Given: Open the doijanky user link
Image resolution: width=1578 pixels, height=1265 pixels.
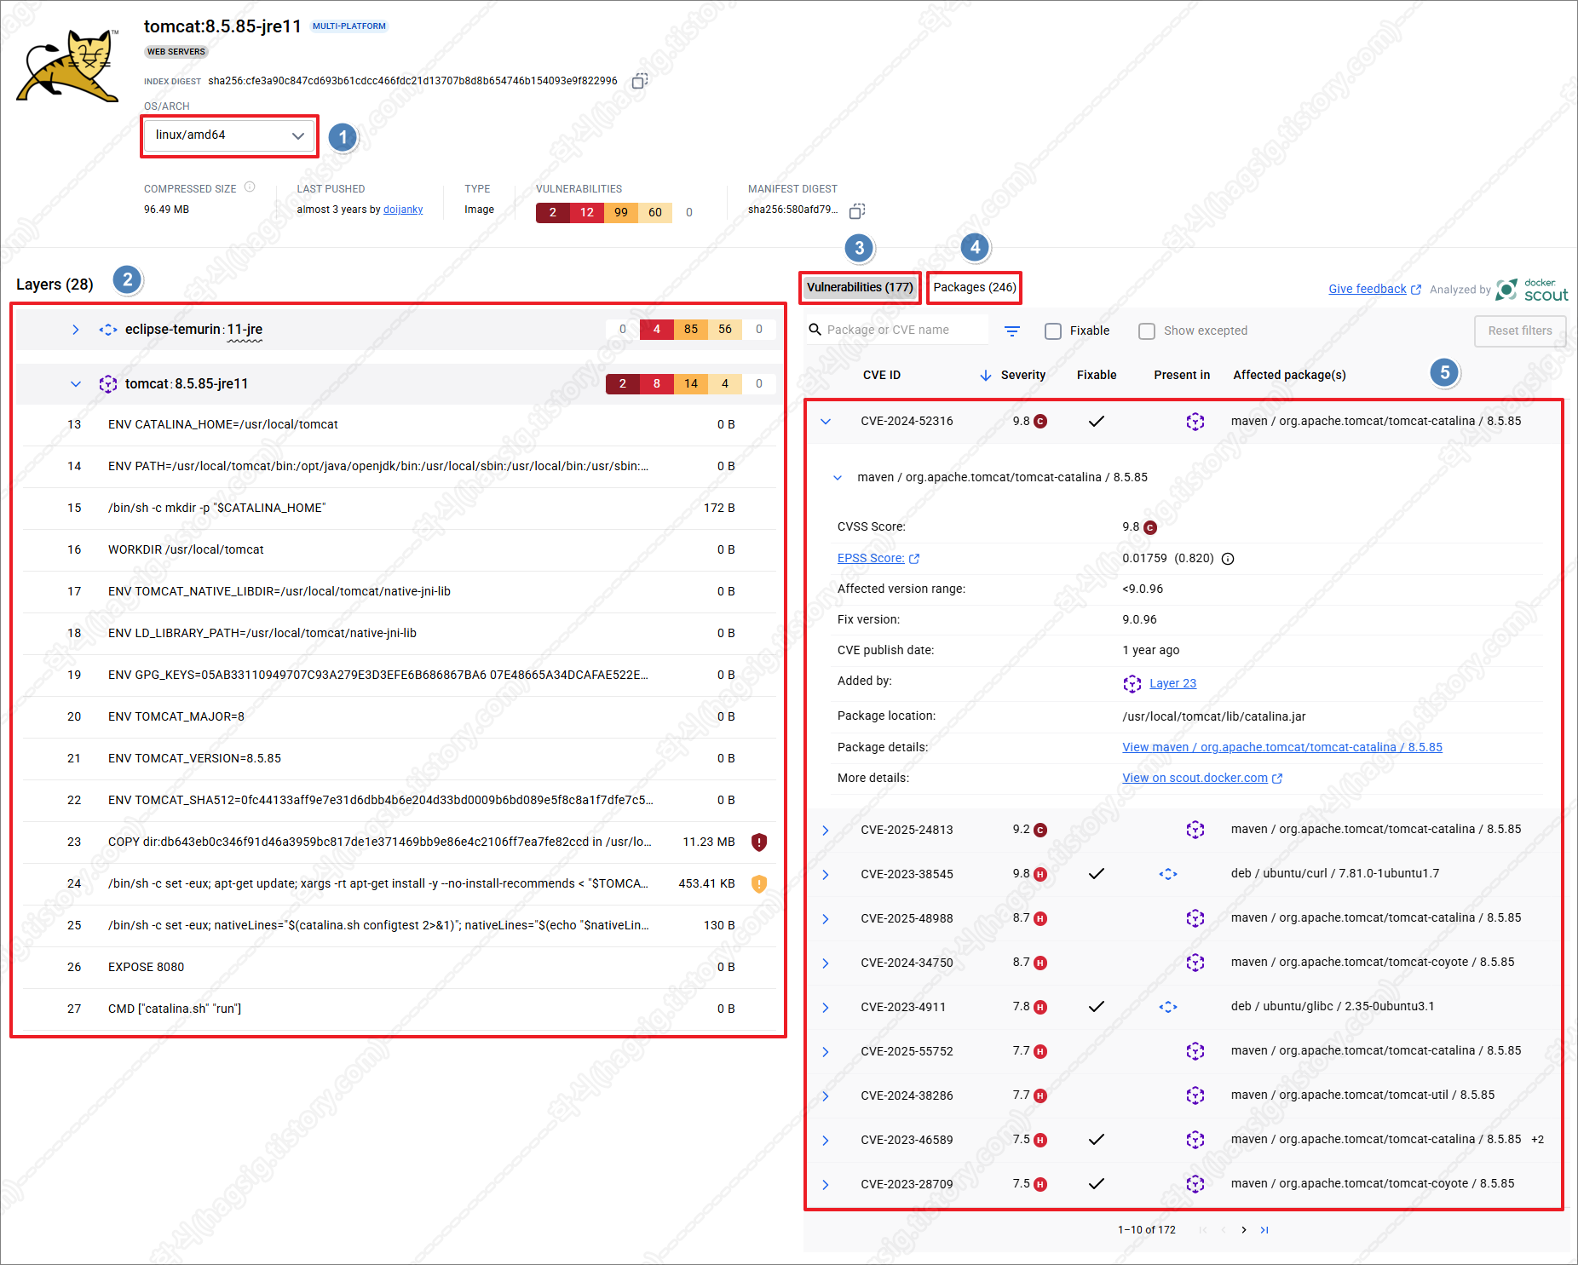Looking at the screenshot, I should click(403, 210).
